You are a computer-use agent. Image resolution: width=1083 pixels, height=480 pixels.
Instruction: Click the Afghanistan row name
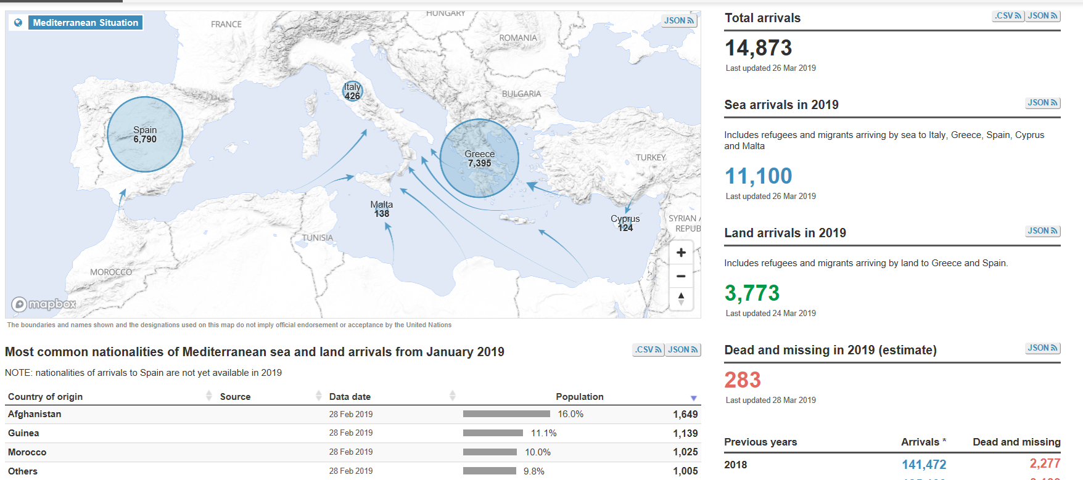tap(35, 414)
